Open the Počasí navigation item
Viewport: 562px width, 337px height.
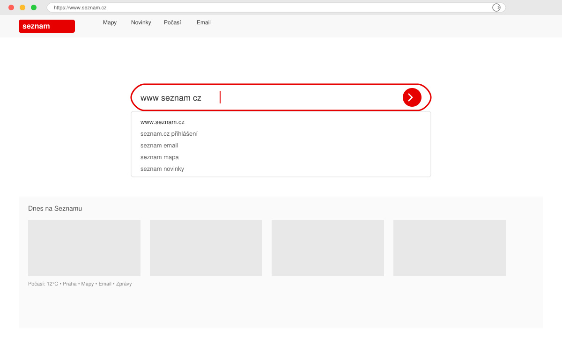(x=172, y=22)
